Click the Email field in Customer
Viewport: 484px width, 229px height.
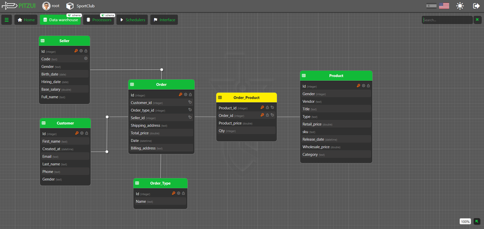65,156
